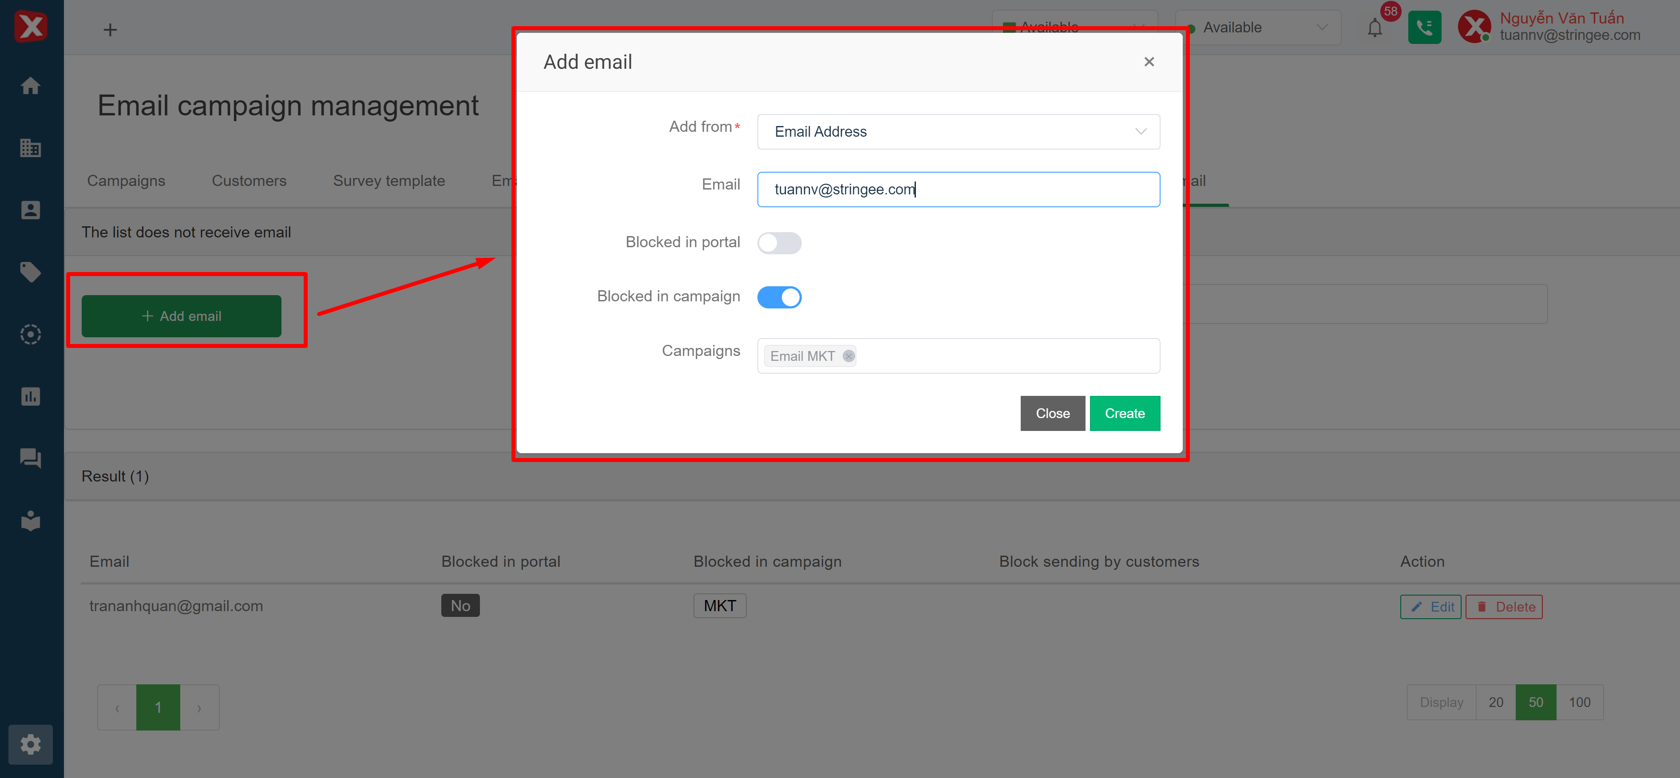Click the green Create button

(1124, 414)
